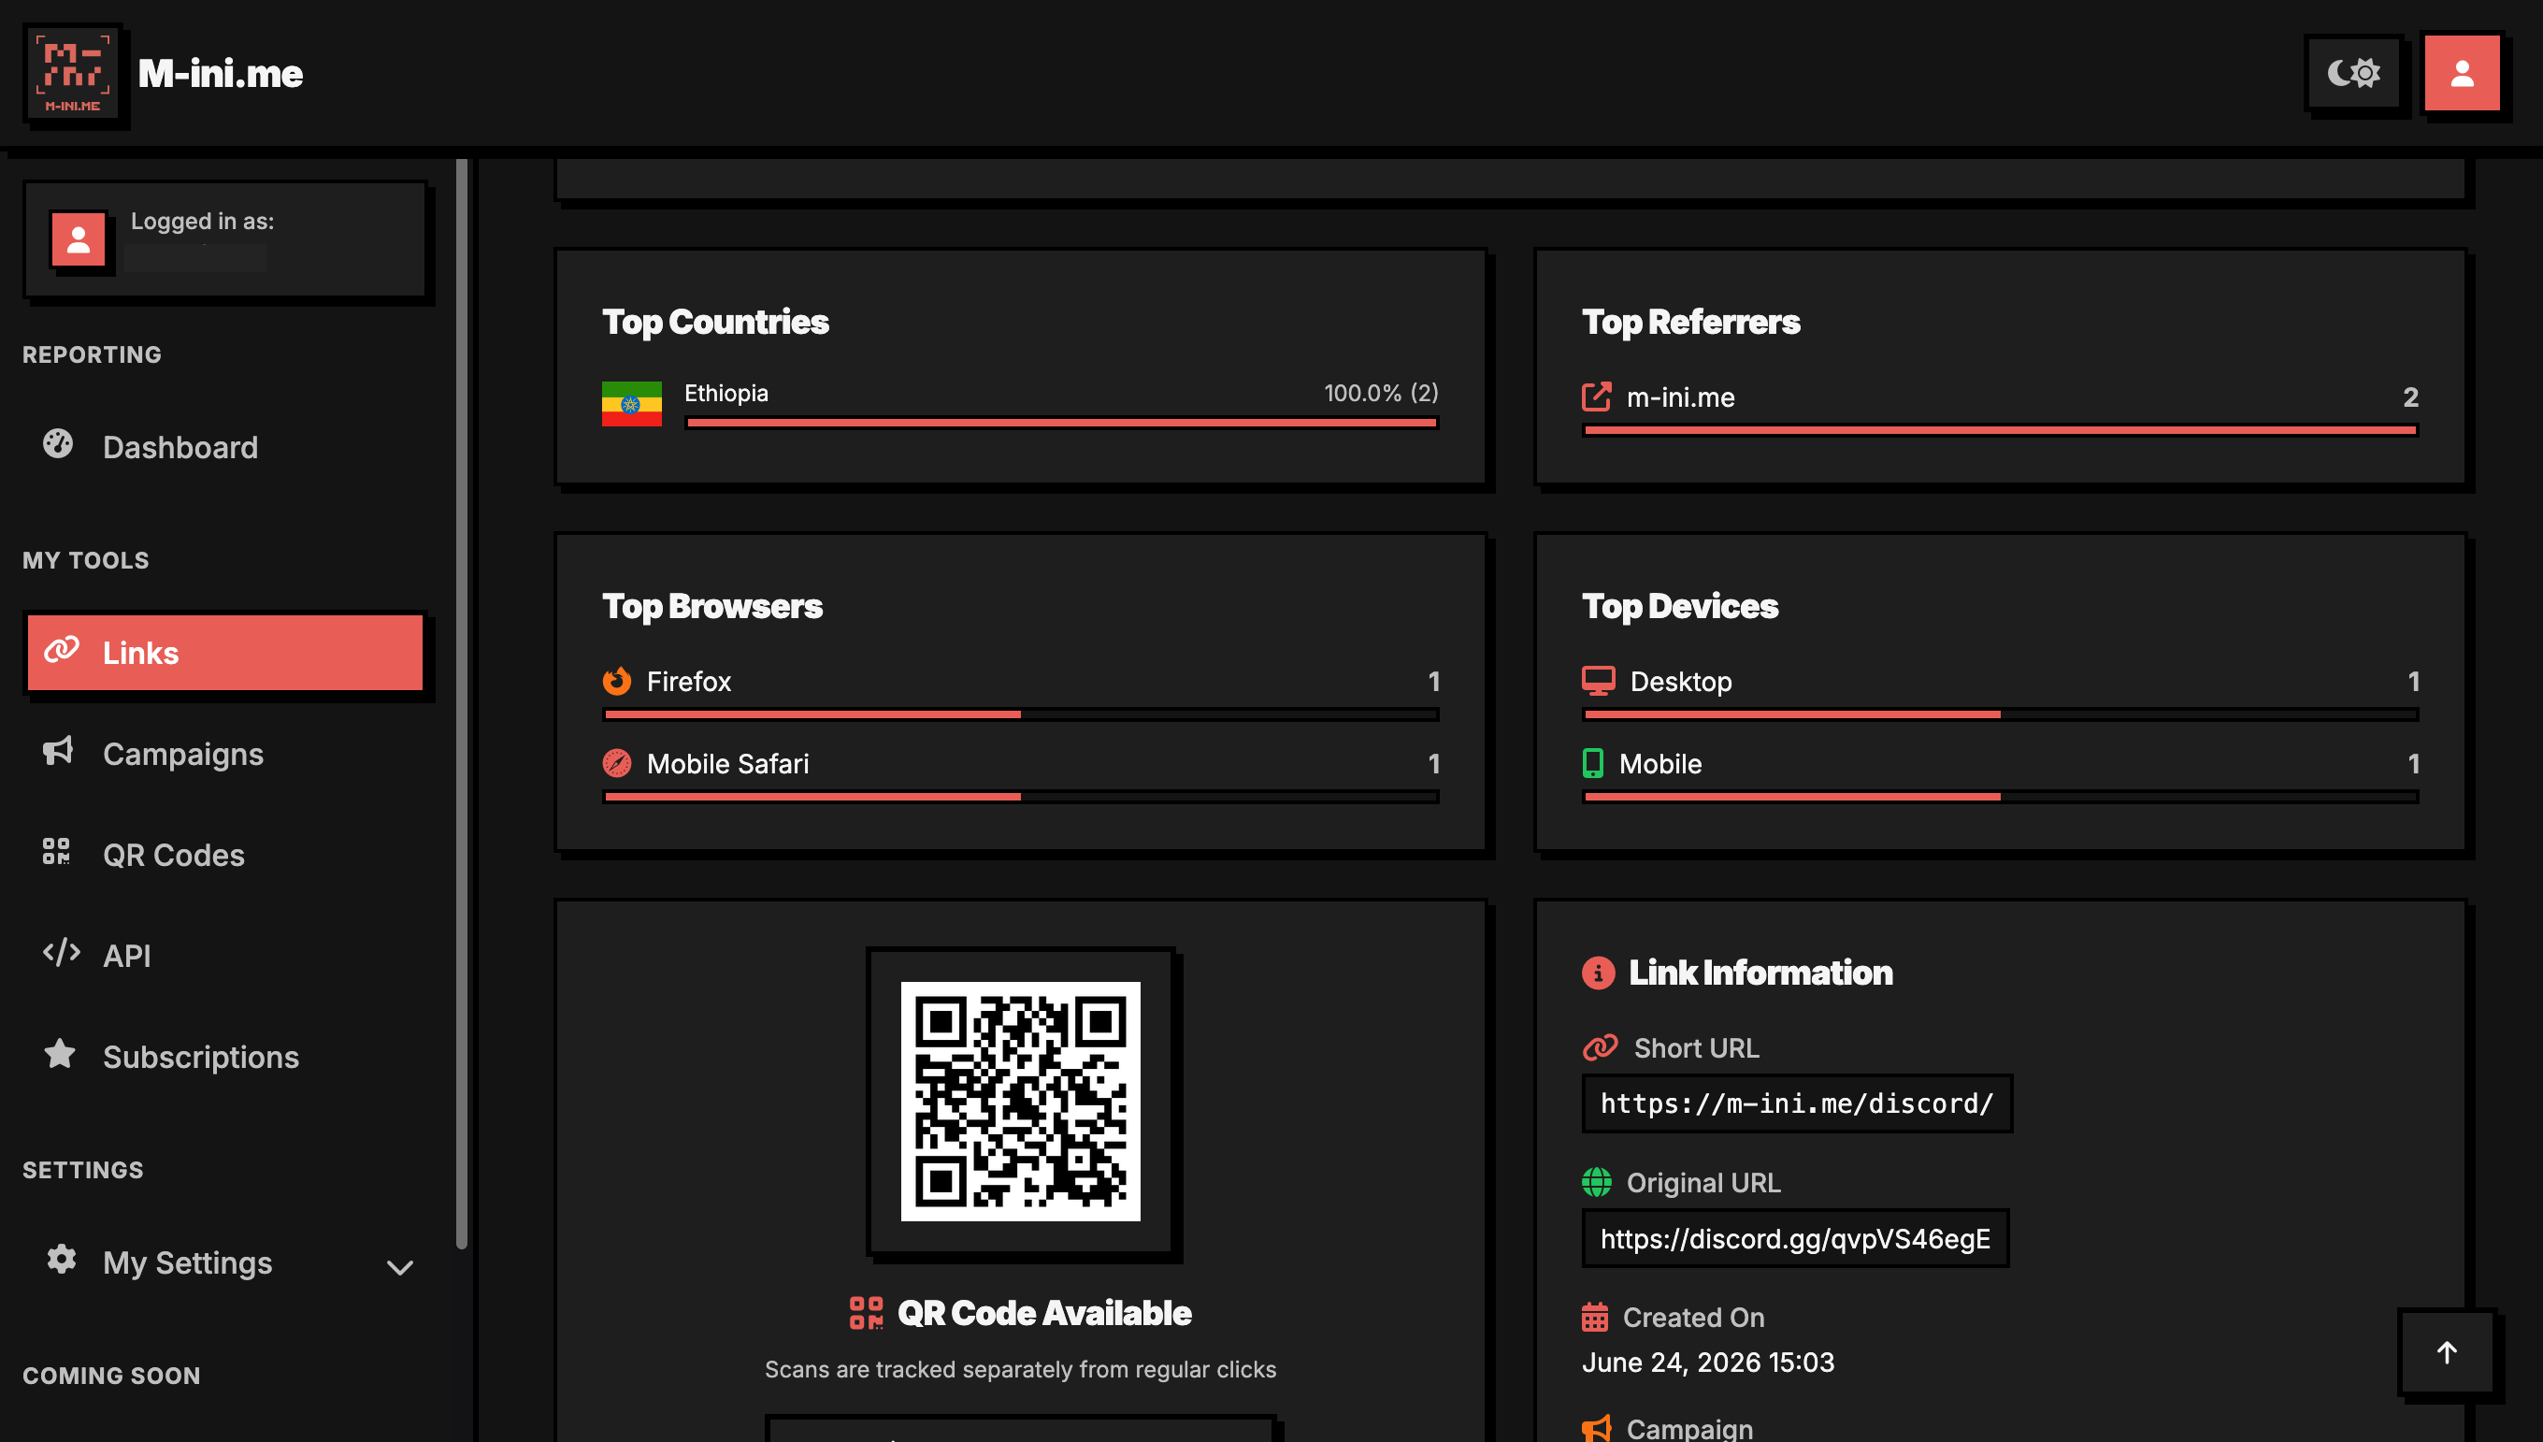Click the Firefox browser icon
The image size is (2543, 1442).
617,682
